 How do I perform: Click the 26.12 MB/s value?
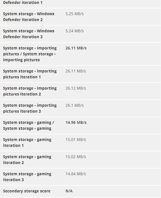[x=76, y=88]
